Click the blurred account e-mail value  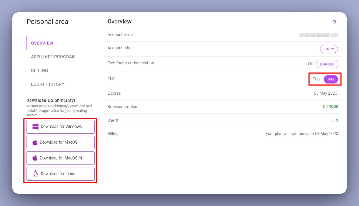click(319, 35)
